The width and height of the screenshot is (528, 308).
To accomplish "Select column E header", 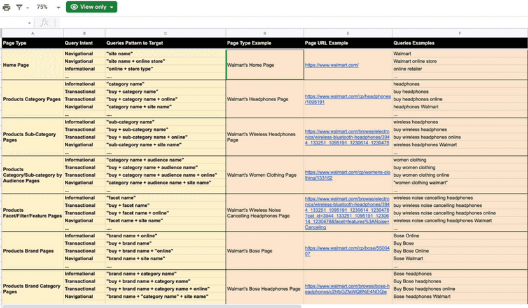I will click(x=347, y=32).
